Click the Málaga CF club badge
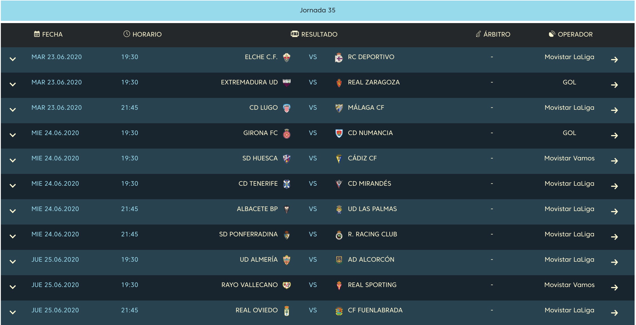Screen dimensions: 636x325 pos(339,108)
